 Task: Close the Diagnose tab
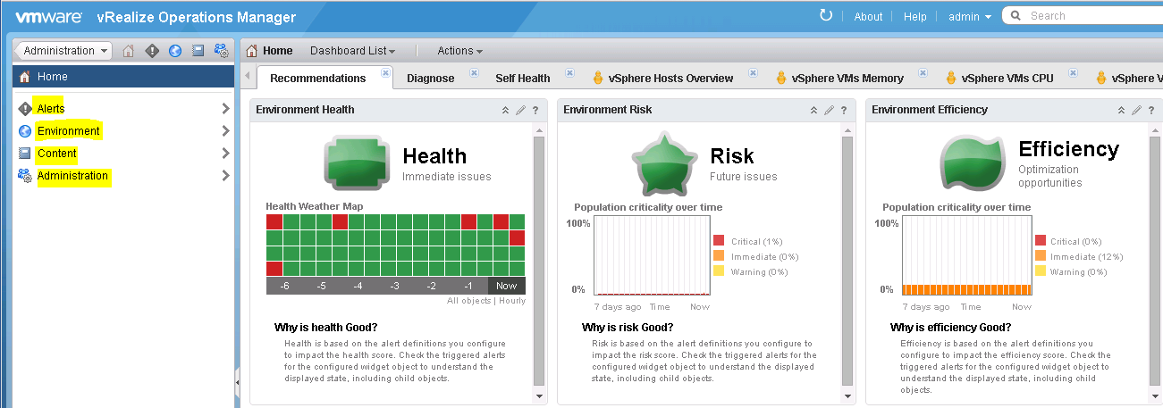coord(474,72)
